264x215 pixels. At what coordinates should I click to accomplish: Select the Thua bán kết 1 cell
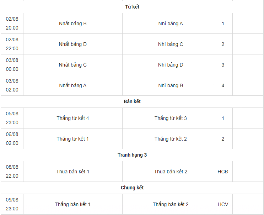coord(73,172)
